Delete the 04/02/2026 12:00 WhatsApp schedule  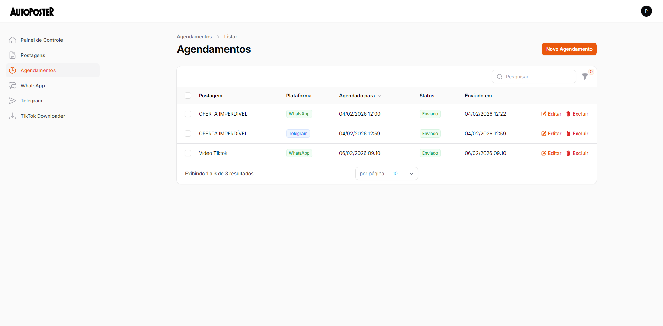tap(577, 114)
